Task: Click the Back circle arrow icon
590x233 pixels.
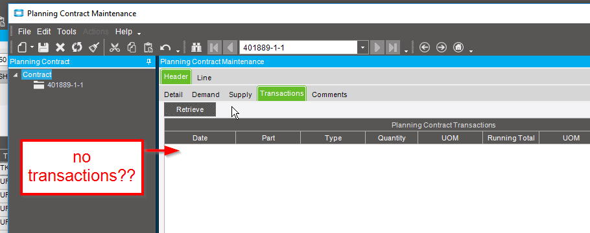Action: click(425, 47)
